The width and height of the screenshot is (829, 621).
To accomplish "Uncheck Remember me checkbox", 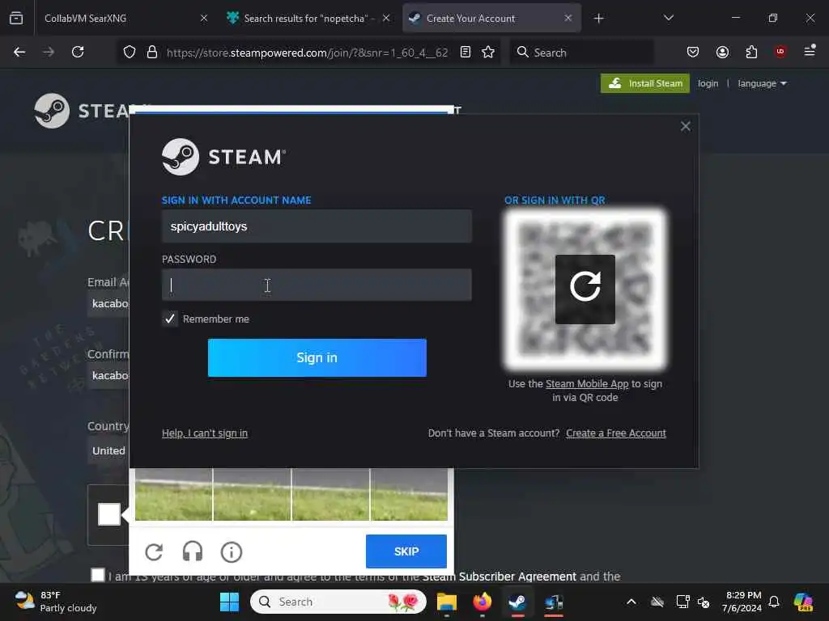I will [x=170, y=319].
